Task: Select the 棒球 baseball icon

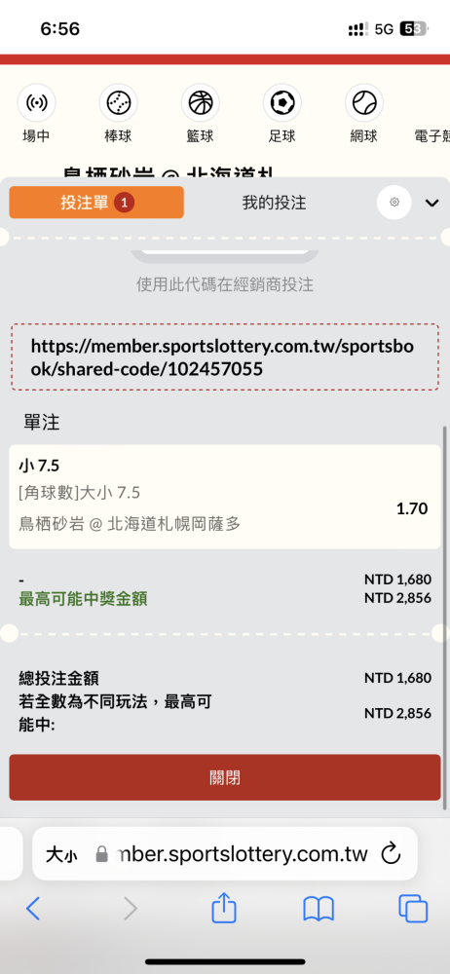Action: point(118,102)
